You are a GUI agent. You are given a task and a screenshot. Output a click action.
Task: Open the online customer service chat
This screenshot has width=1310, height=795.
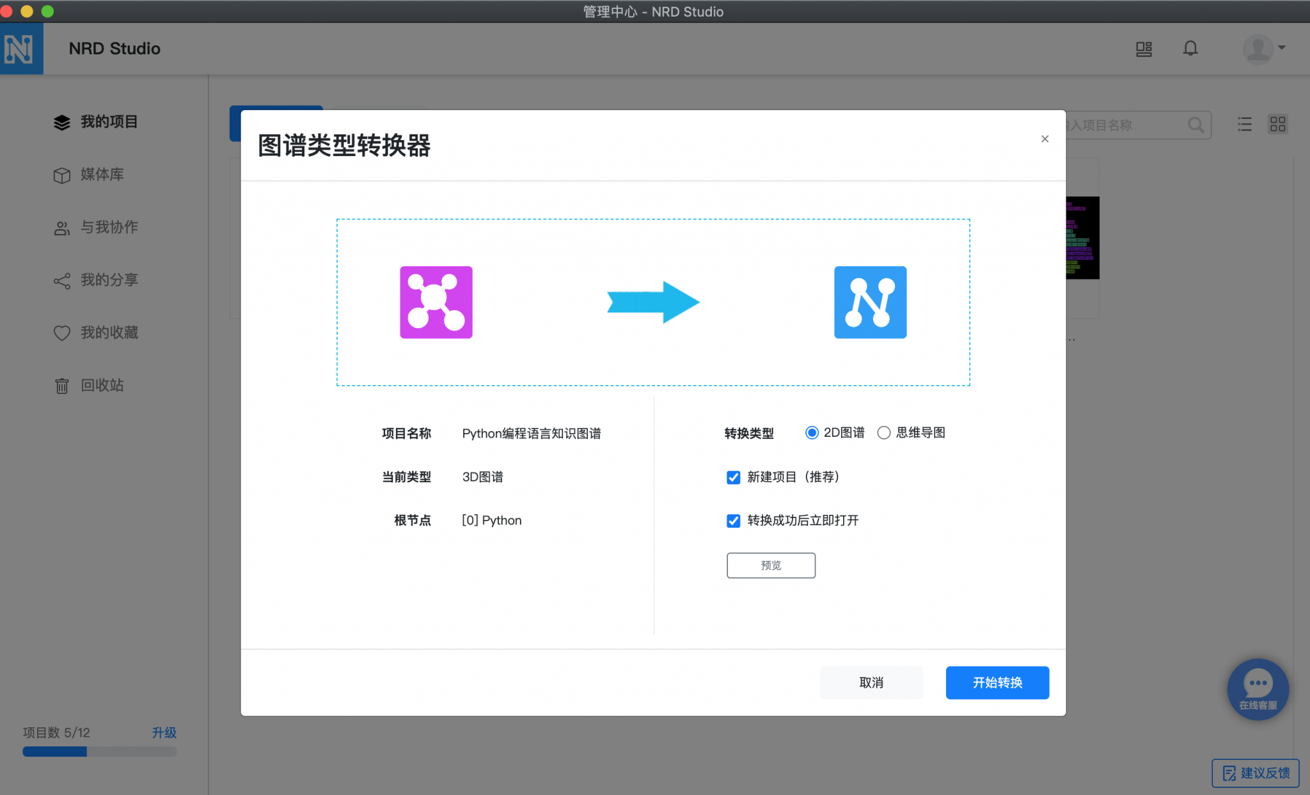click(x=1258, y=689)
